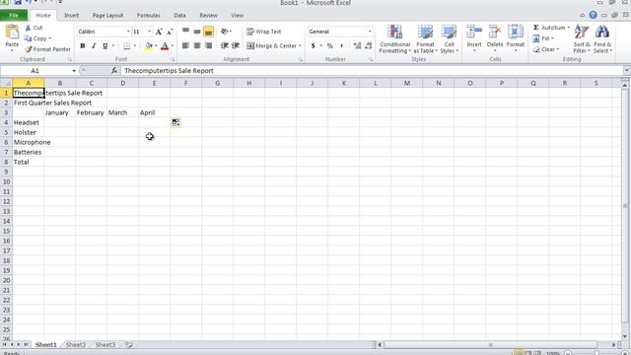Screen dimensions: 631x355
Task: Apply accounting dollar format
Action: [x=314, y=46]
